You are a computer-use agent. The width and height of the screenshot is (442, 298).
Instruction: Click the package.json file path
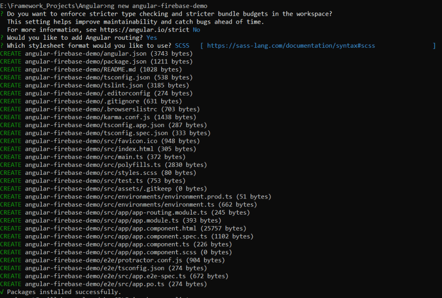[x=86, y=61]
